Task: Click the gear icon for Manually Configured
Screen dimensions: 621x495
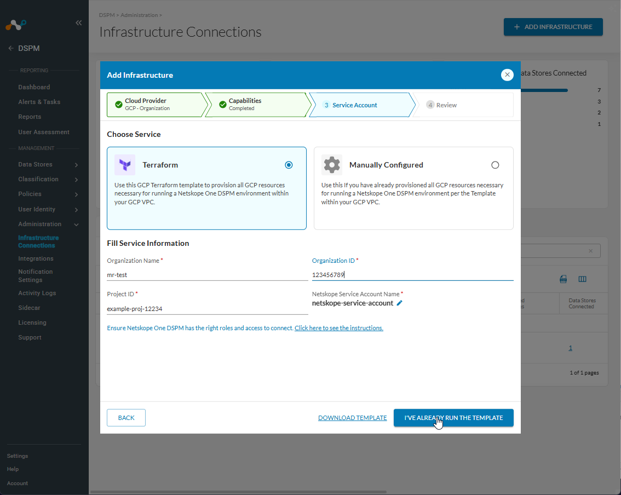Action: [331, 165]
